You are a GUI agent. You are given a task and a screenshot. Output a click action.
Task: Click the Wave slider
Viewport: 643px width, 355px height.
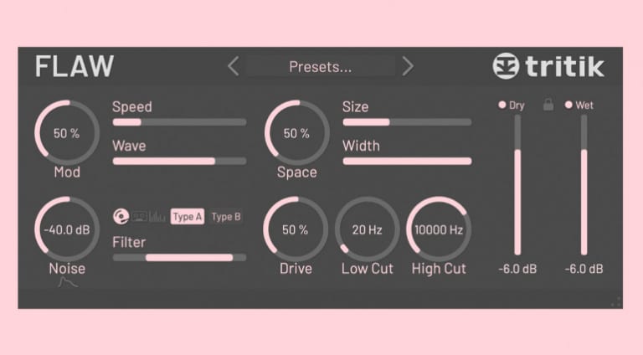[x=180, y=161]
